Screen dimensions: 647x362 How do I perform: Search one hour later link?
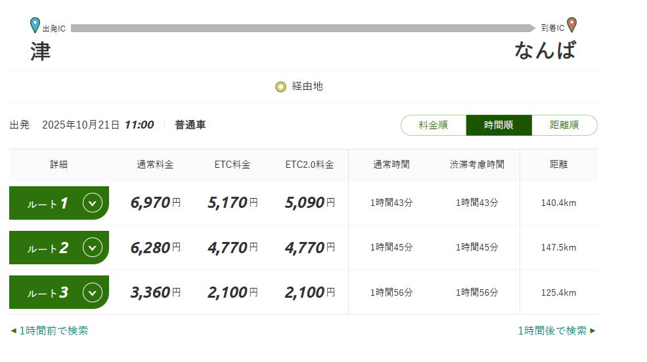tap(552, 331)
